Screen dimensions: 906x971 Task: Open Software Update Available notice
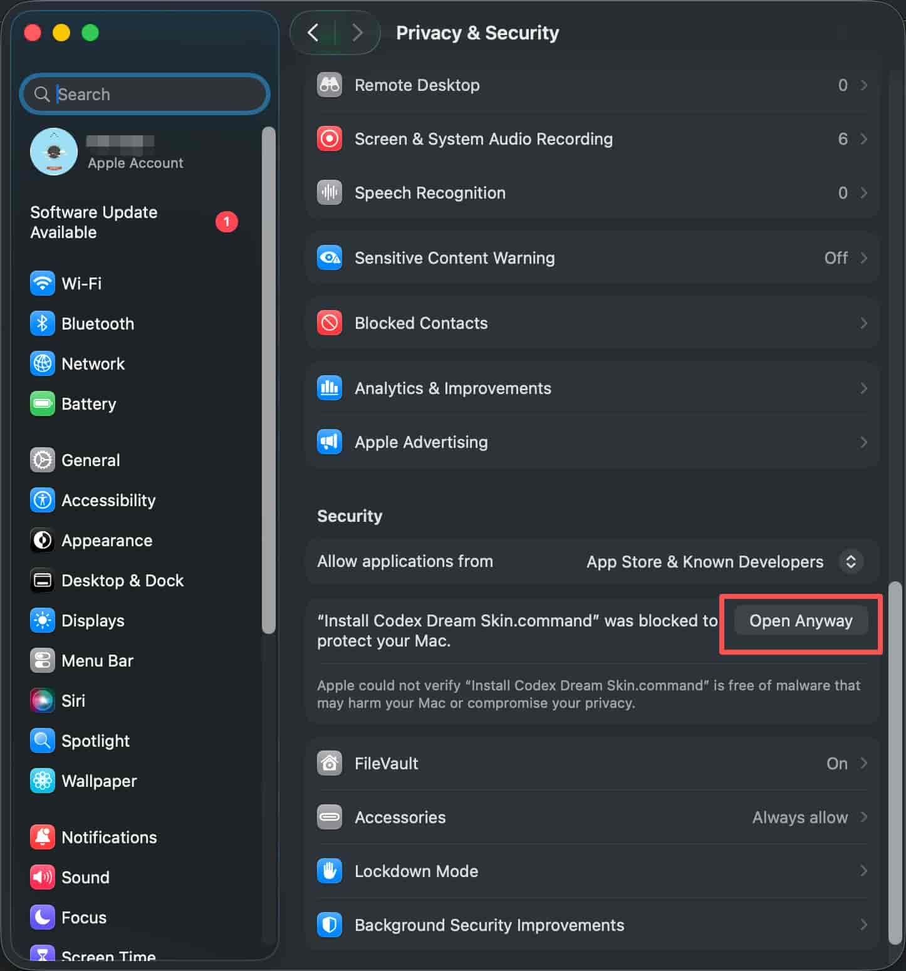(135, 222)
